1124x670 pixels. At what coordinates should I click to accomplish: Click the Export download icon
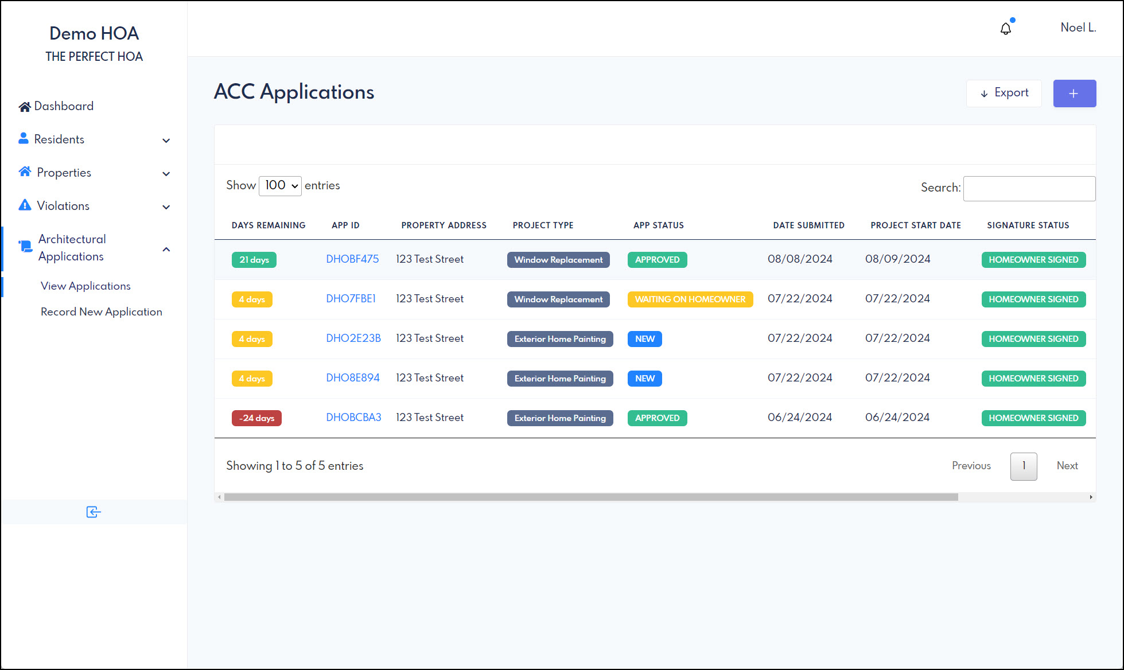983,93
